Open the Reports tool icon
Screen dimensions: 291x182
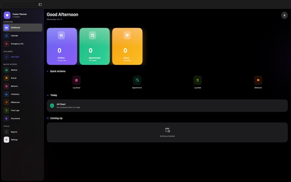pyautogui.click(x=7, y=132)
